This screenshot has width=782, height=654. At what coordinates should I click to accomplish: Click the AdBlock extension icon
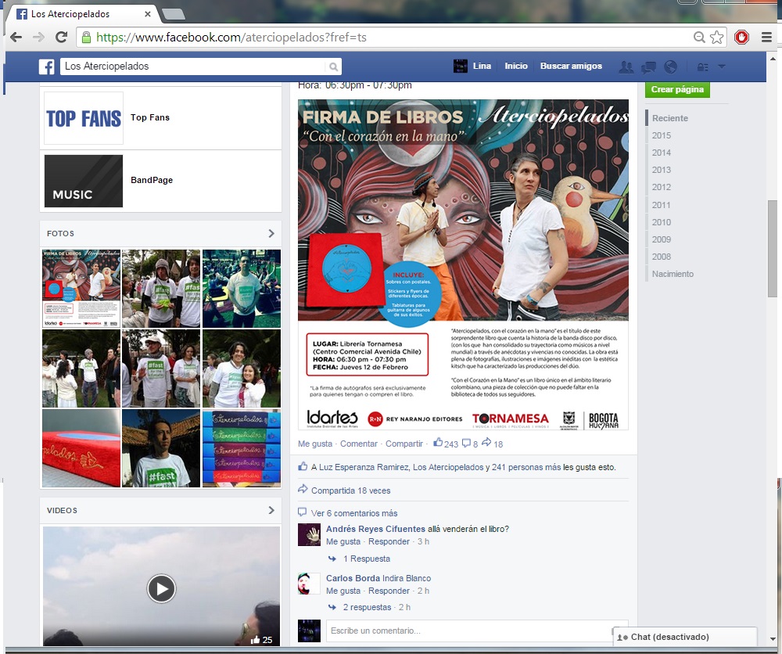pyautogui.click(x=741, y=38)
